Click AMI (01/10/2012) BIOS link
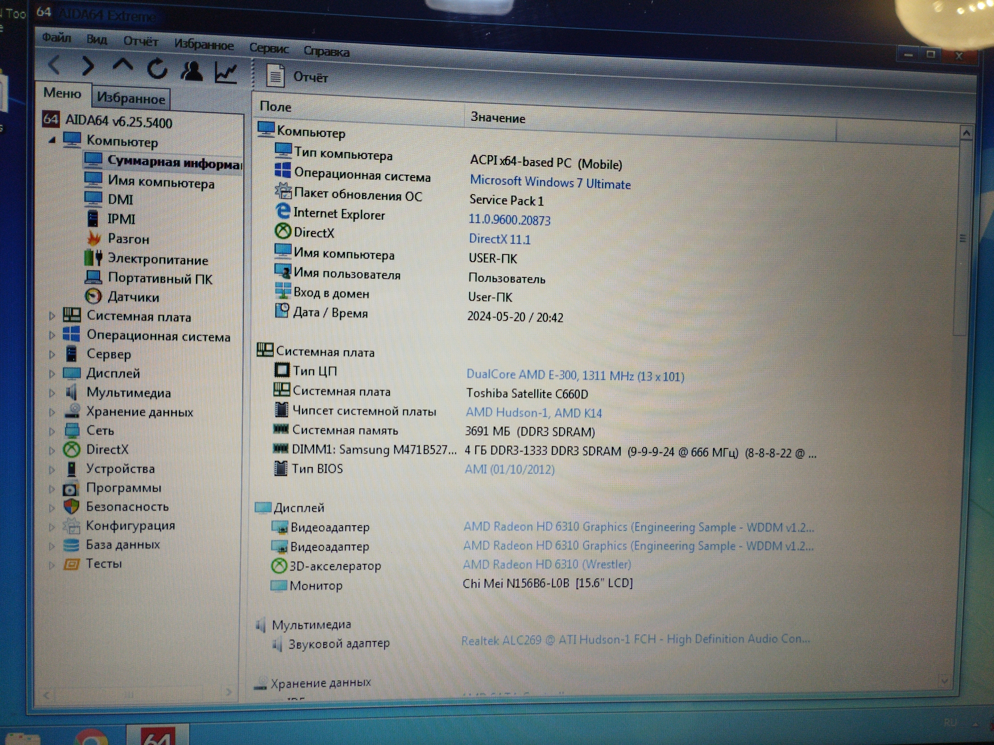This screenshot has height=745, width=994. click(509, 469)
